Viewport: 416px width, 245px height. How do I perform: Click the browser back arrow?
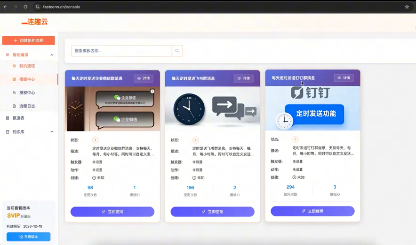(5, 7)
